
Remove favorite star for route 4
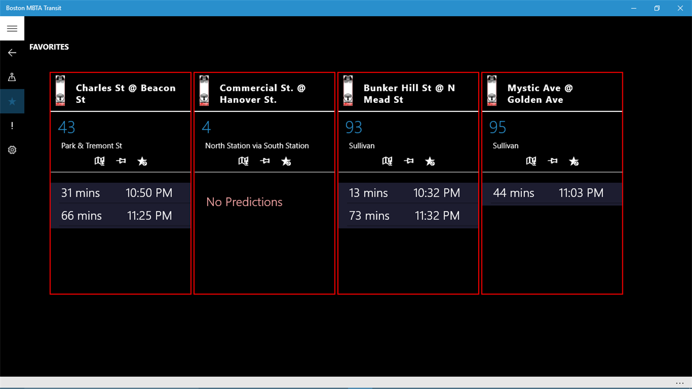(286, 161)
